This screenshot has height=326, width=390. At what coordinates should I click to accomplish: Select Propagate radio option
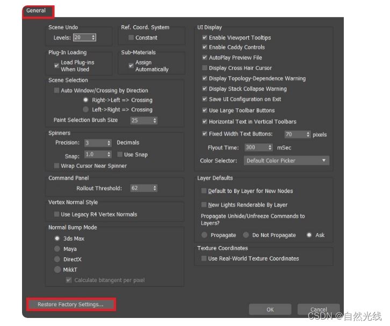coord(204,235)
